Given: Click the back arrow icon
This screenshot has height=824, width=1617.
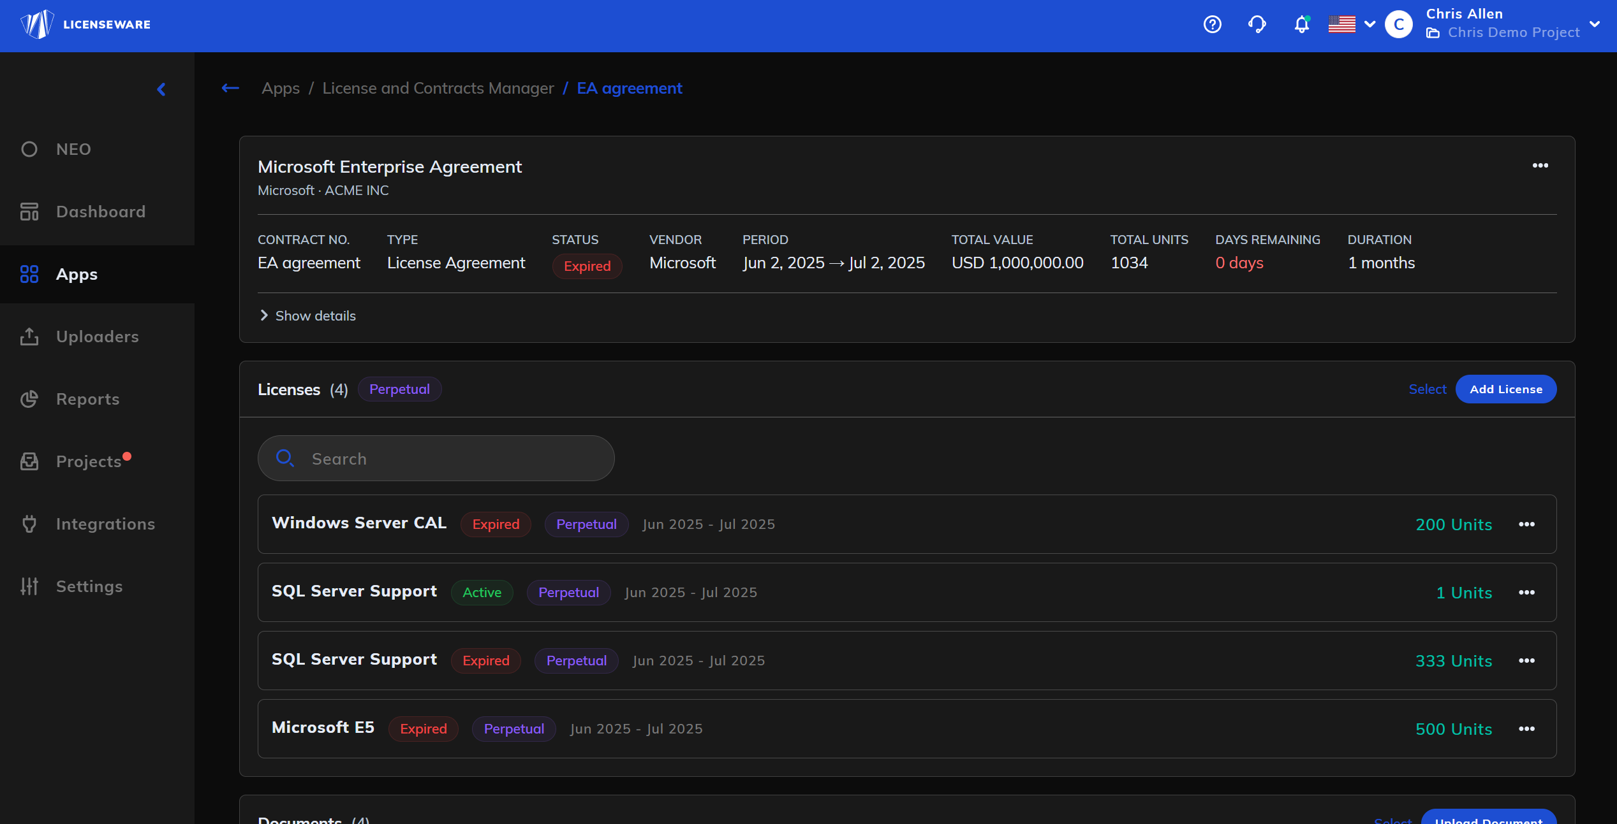Looking at the screenshot, I should [230, 88].
